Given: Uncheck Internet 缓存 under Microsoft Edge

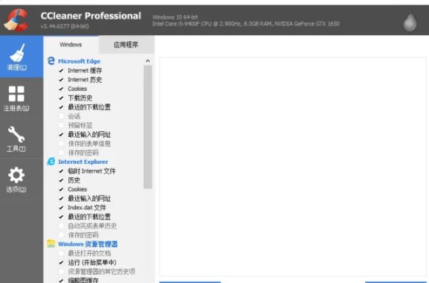Looking at the screenshot, I should [x=61, y=70].
